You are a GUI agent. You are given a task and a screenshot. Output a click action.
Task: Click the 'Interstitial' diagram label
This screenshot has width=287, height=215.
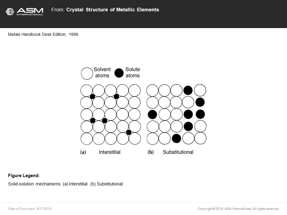point(109,152)
